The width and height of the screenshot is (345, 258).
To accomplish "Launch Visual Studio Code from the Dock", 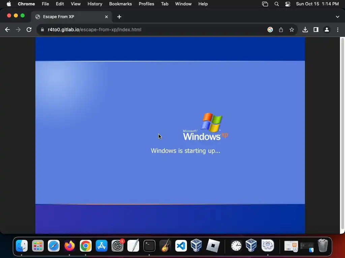I will [181, 246].
